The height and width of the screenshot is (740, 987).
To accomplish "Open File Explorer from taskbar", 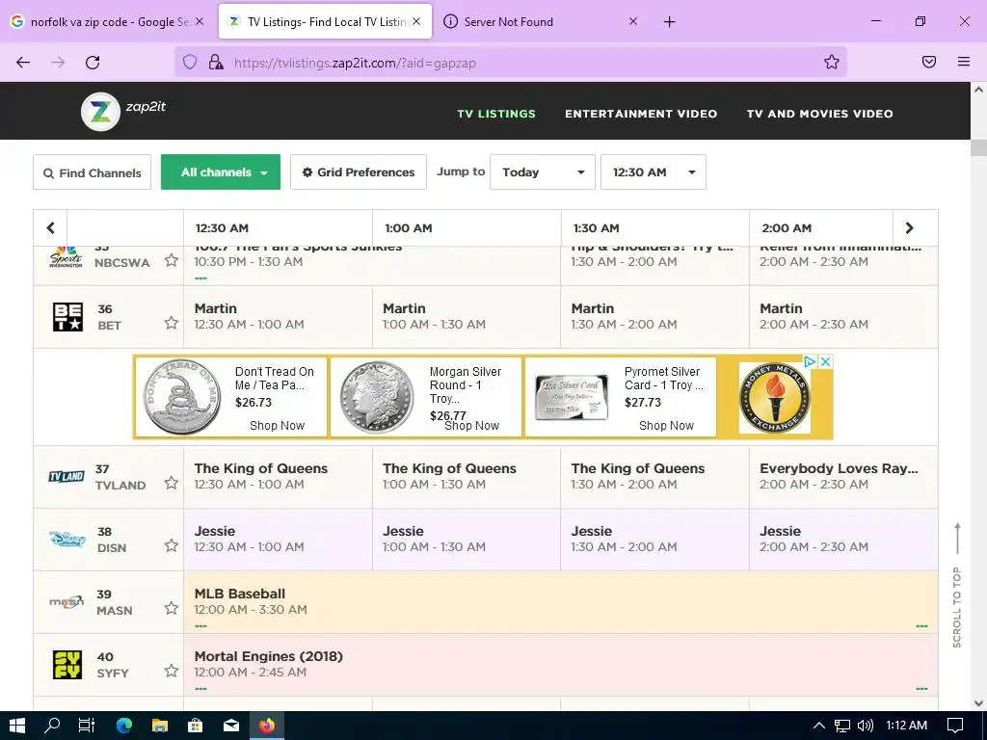I will click(160, 726).
